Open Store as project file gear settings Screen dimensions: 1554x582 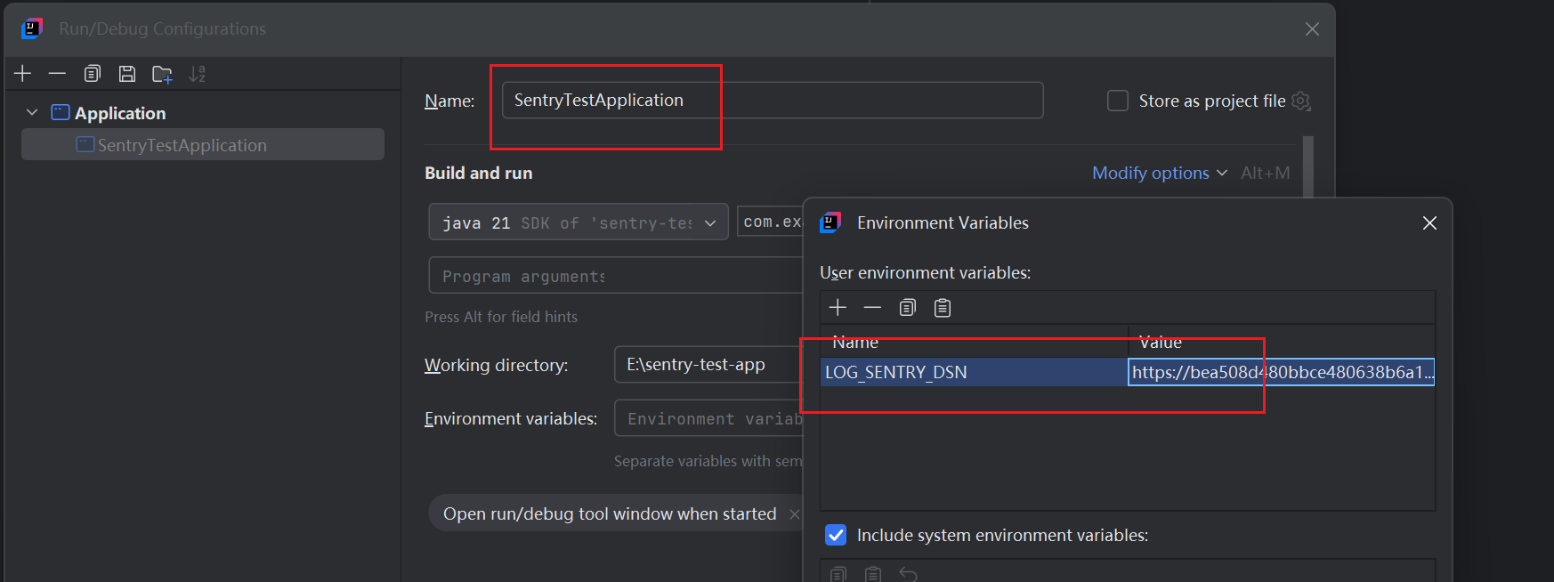pyautogui.click(x=1301, y=101)
